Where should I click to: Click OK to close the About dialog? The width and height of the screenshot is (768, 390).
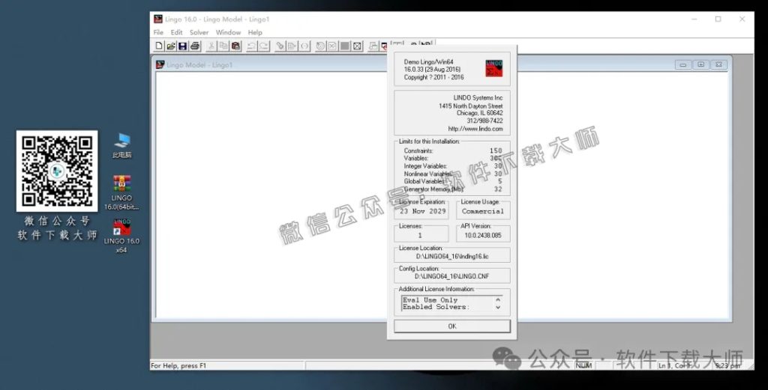pyautogui.click(x=452, y=326)
